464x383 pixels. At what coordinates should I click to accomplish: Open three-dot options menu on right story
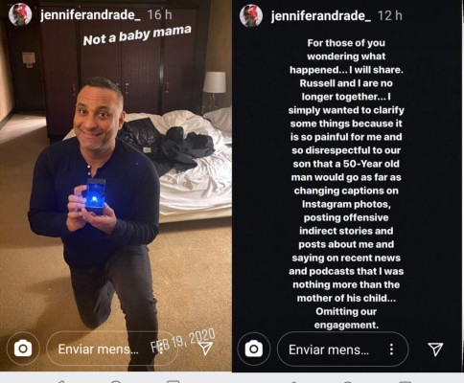click(x=391, y=349)
